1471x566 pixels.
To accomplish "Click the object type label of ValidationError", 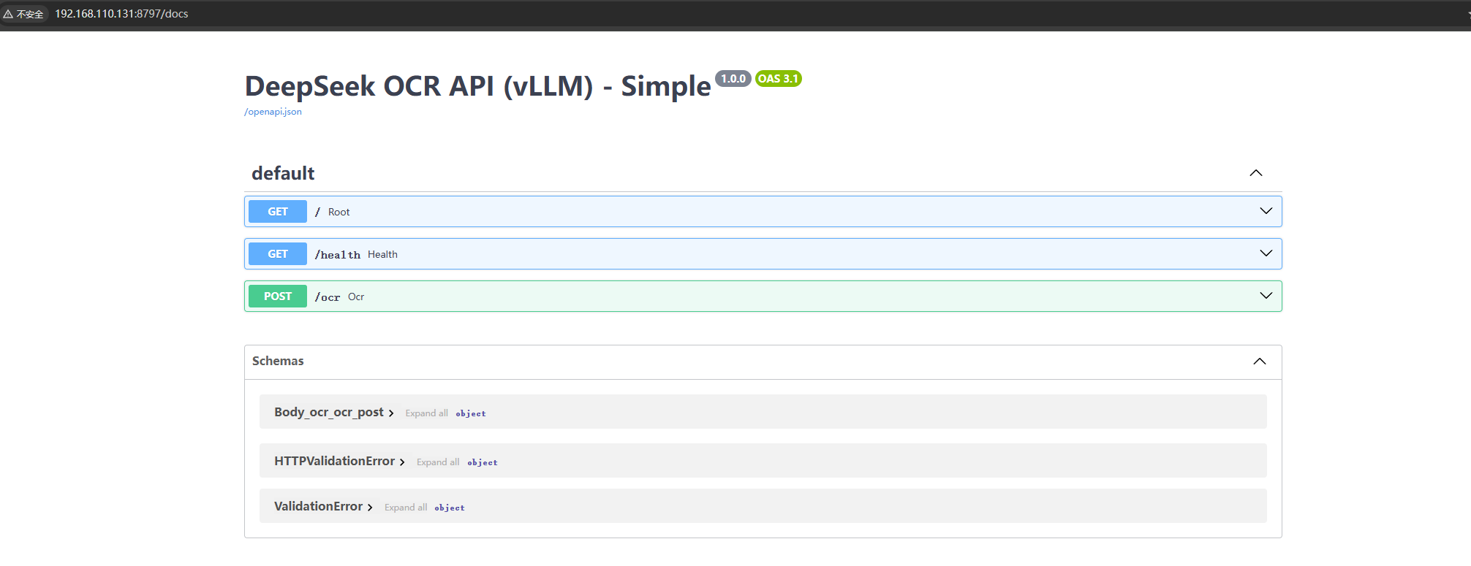I will [450, 508].
